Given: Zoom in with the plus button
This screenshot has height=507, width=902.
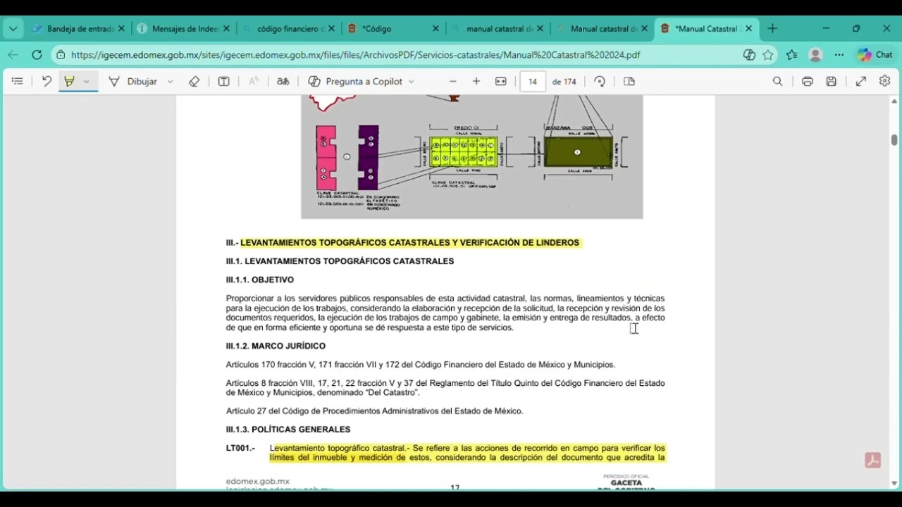Looking at the screenshot, I should pos(476,82).
